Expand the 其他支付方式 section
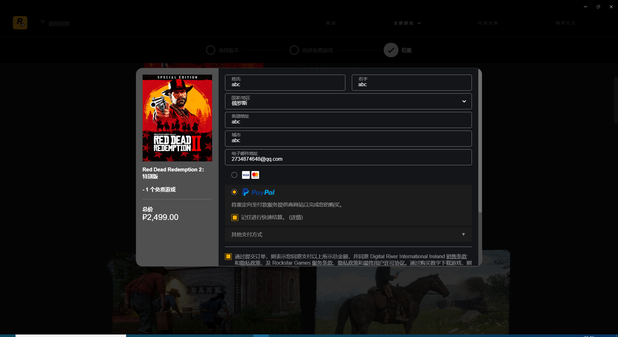Screen dimensions: 618x337 pyautogui.click(x=348, y=235)
